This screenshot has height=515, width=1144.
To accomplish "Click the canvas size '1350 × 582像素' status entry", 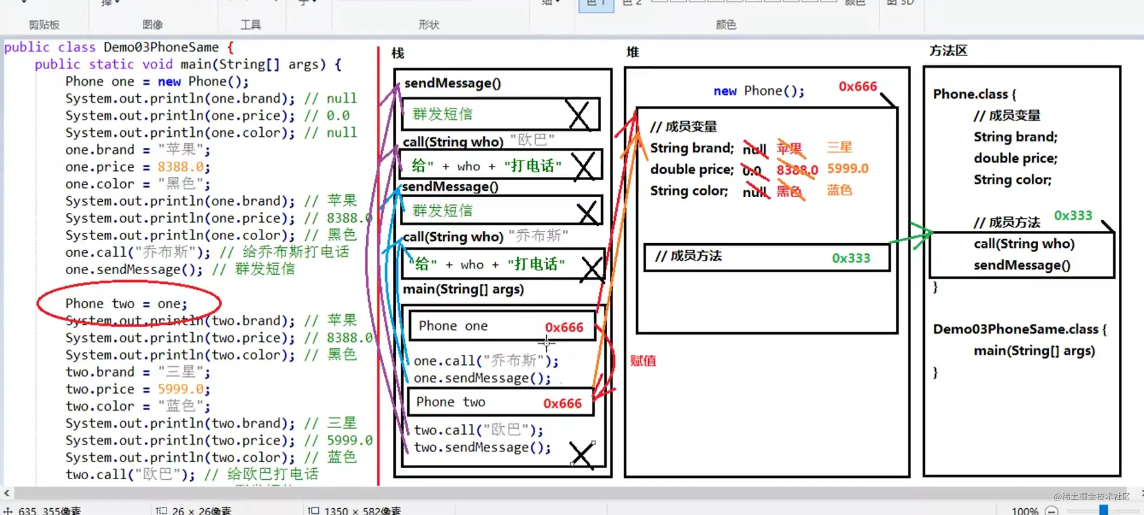I will pos(354,511).
